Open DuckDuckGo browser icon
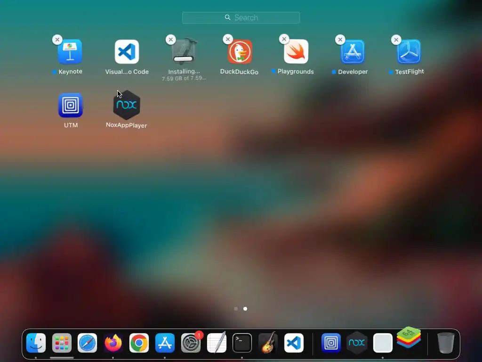Image resolution: width=482 pixels, height=362 pixels. coord(240,52)
